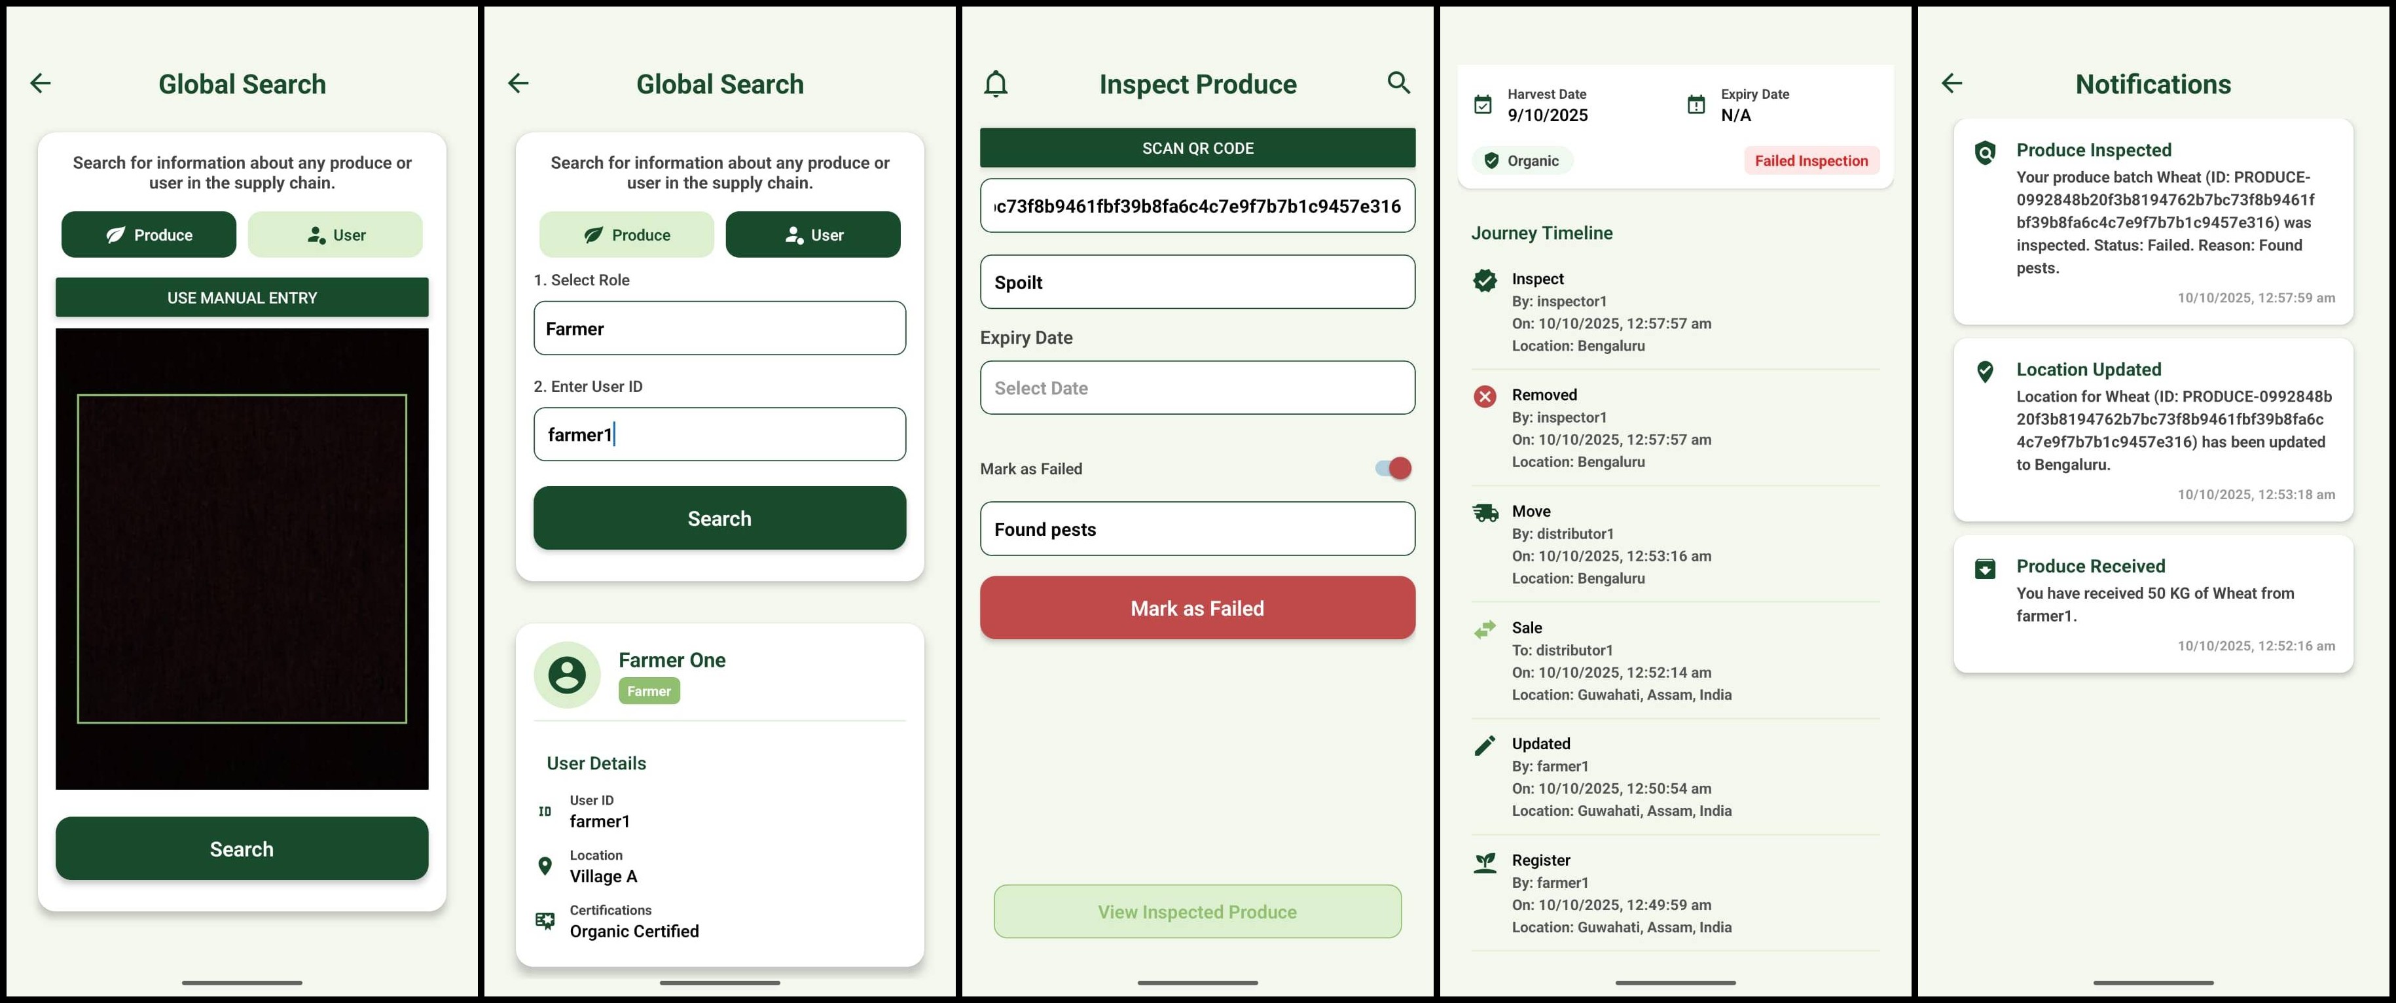Tap Expiry Date calendar icon
Viewport: 2396px width, 1003px height.
pyautogui.click(x=1697, y=105)
